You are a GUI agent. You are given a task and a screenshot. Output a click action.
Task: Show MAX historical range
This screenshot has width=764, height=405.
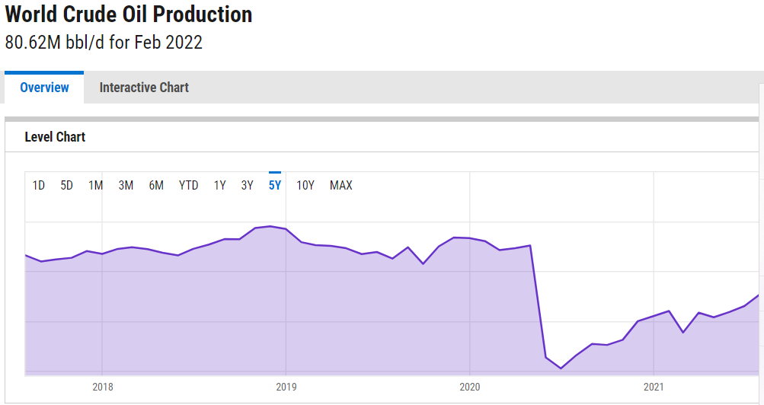(341, 185)
